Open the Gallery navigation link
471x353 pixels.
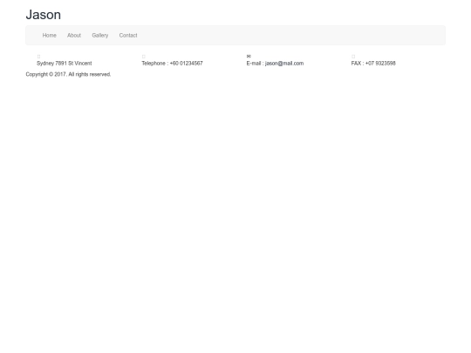[x=100, y=36]
